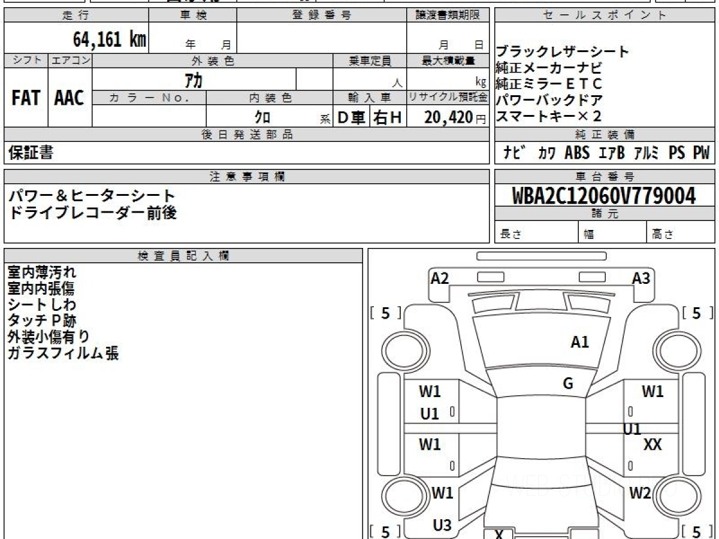
Task: Select the 室内薄汚れ inspector note
Action: (x=42, y=272)
